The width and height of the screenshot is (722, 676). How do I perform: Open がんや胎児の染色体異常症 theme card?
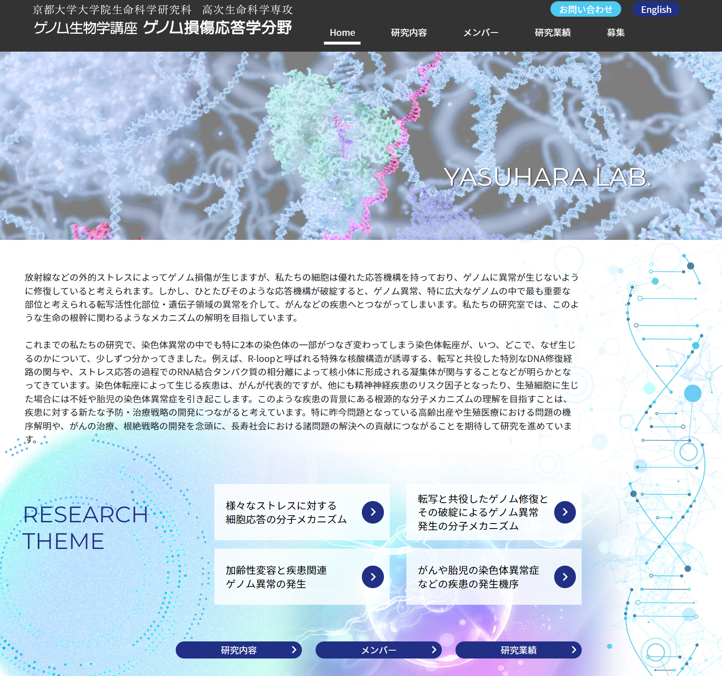[494, 577]
